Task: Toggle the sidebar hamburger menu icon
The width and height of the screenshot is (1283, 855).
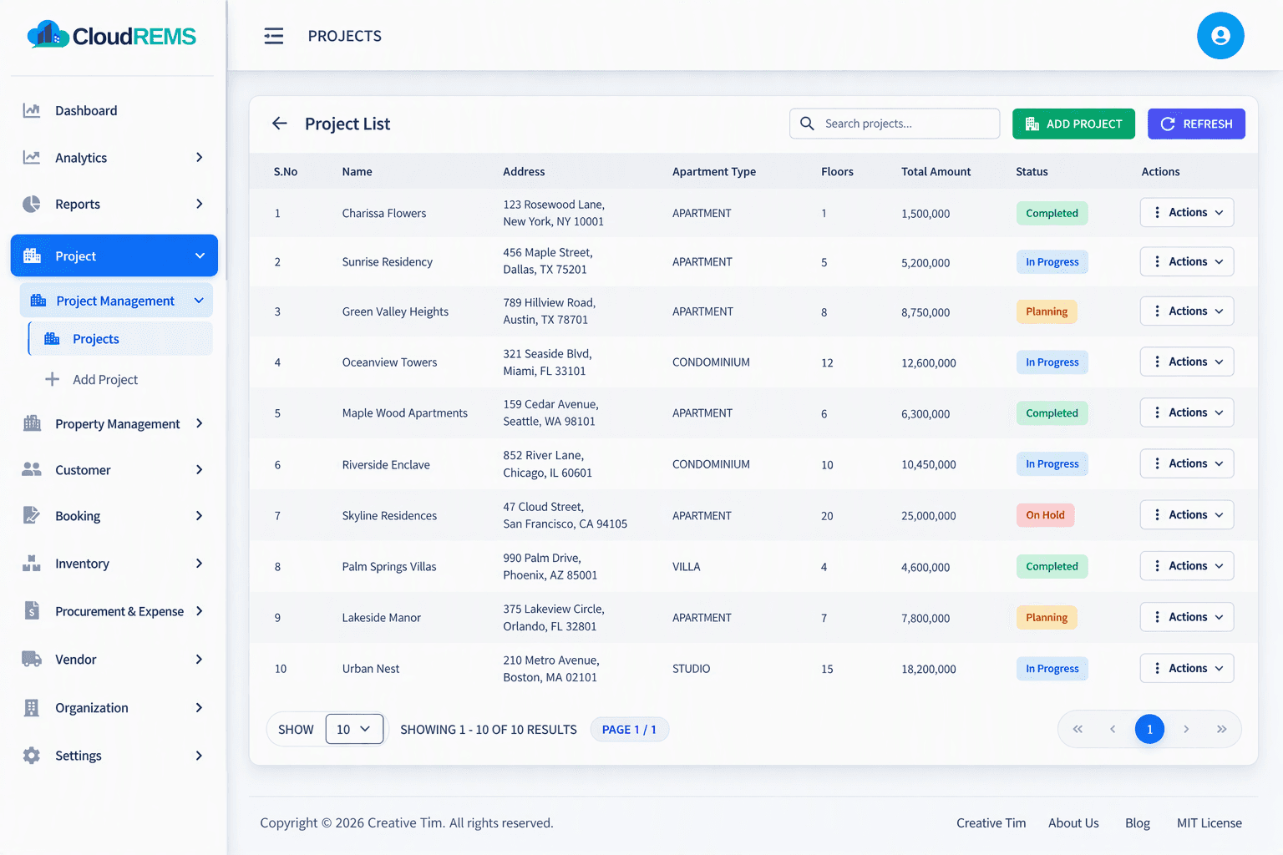Action: [x=274, y=36]
